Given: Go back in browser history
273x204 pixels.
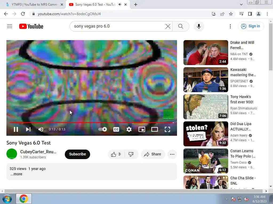Looking at the screenshot, I should (x=6, y=14).
